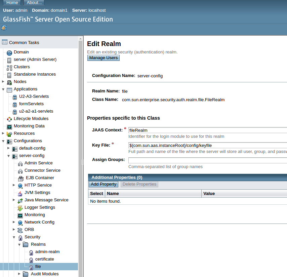Image resolution: width=287 pixels, height=277 pixels.
Task: Collapse the Security tree node
Action: click(x=14, y=237)
